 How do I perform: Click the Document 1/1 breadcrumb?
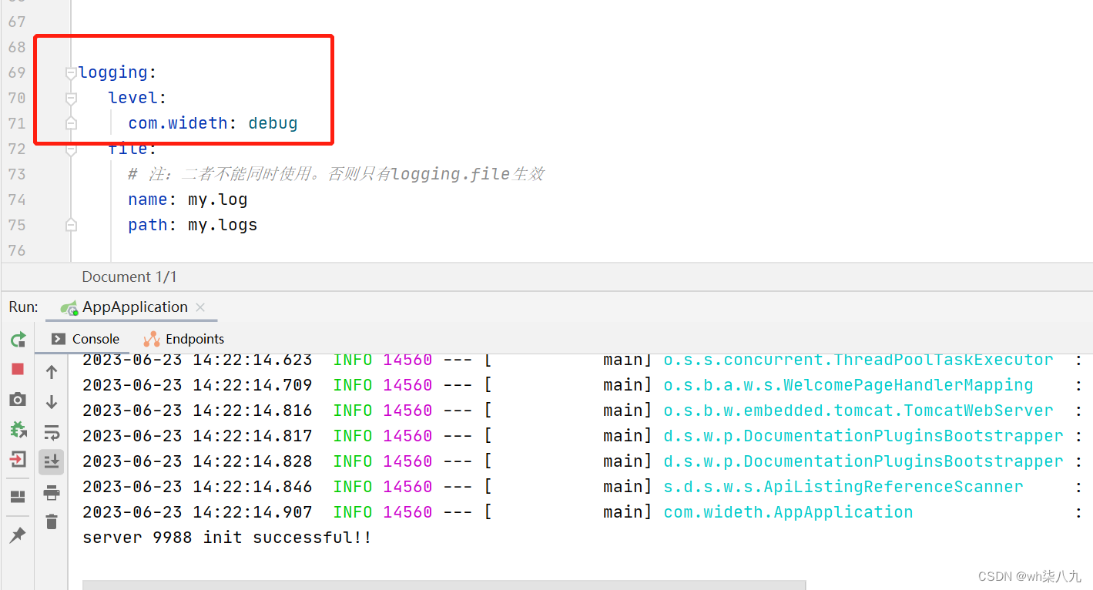129,277
